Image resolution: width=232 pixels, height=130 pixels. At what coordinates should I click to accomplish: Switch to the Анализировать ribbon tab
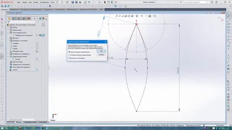(60, 9)
